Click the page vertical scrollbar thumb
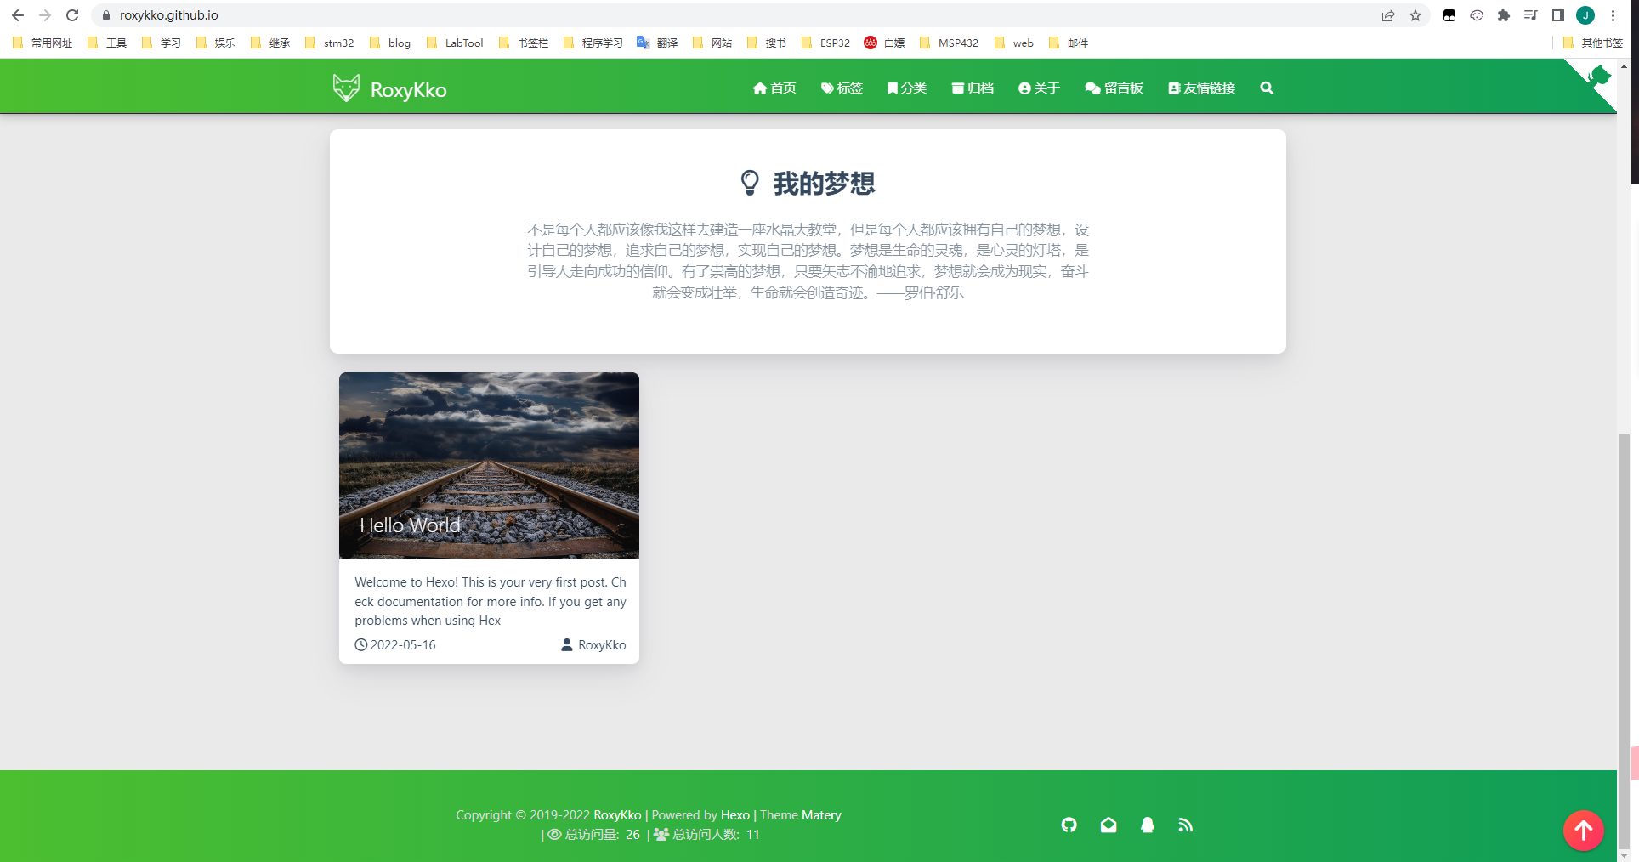1639x862 pixels. click(x=1625, y=642)
